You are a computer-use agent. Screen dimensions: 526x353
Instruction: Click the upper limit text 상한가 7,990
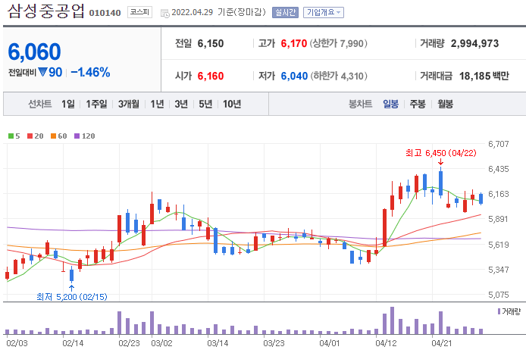click(338, 44)
